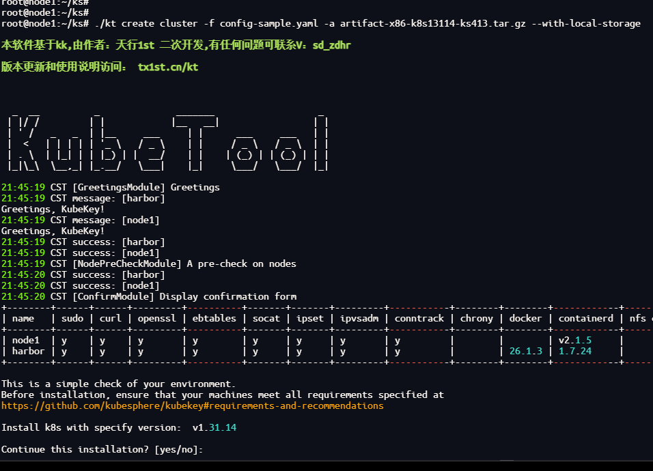This screenshot has width=653, height=471.
Task: Click the 'y' under sudo for node1
Action: (x=64, y=341)
